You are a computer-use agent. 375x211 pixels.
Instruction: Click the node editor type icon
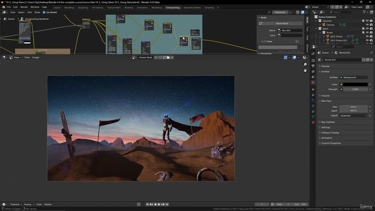pyautogui.click(x=4, y=12)
